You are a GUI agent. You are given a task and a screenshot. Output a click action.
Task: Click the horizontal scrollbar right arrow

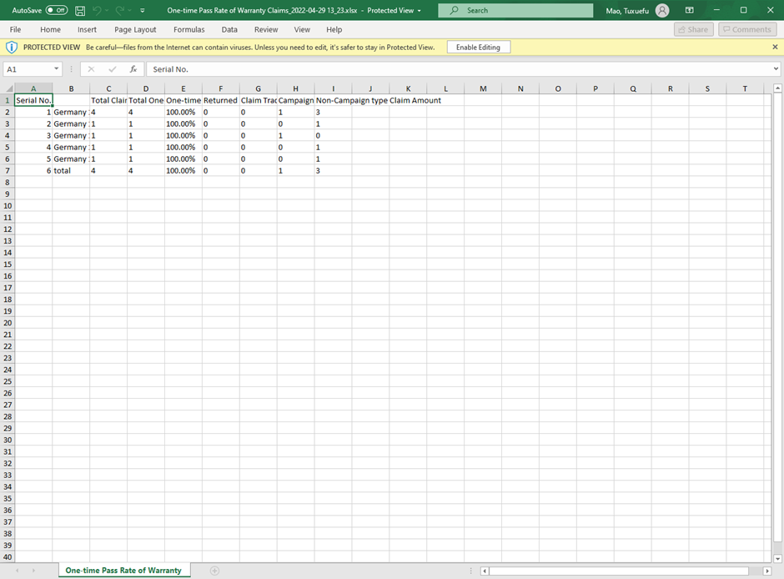(x=767, y=571)
